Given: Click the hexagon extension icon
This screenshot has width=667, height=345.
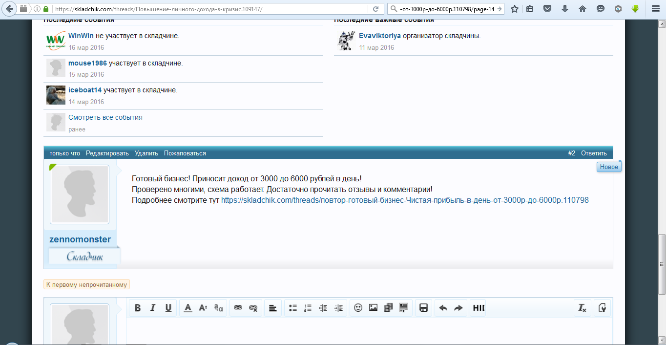Looking at the screenshot, I should [618, 9].
